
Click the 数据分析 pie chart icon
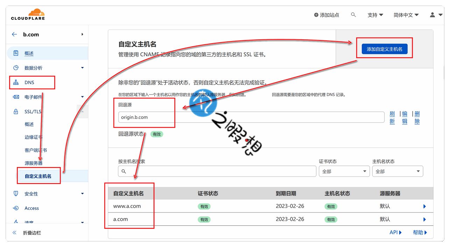pyautogui.click(x=16, y=68)
